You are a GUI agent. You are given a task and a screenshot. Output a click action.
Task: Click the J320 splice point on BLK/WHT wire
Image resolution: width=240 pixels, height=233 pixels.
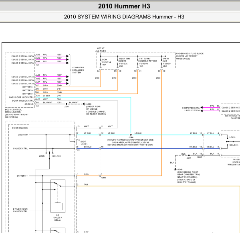67,104
